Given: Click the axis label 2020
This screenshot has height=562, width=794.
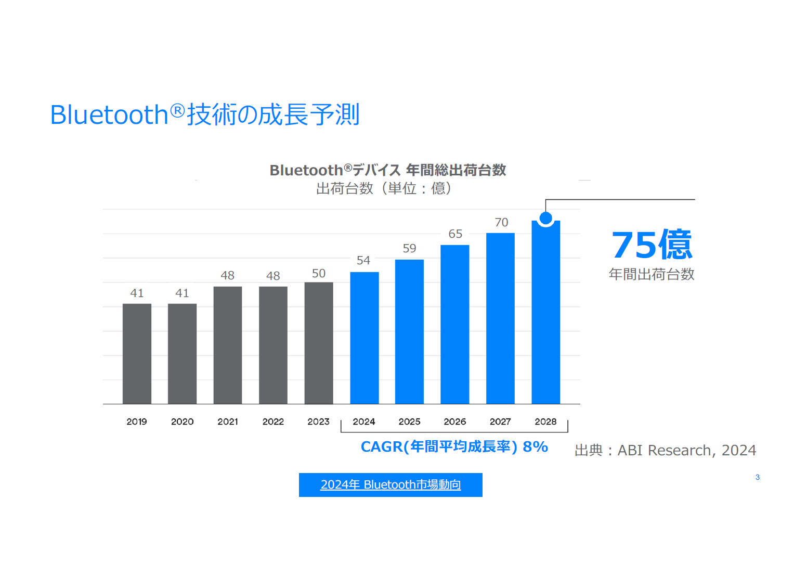Looking at the screenshot, I should [183, 421].
